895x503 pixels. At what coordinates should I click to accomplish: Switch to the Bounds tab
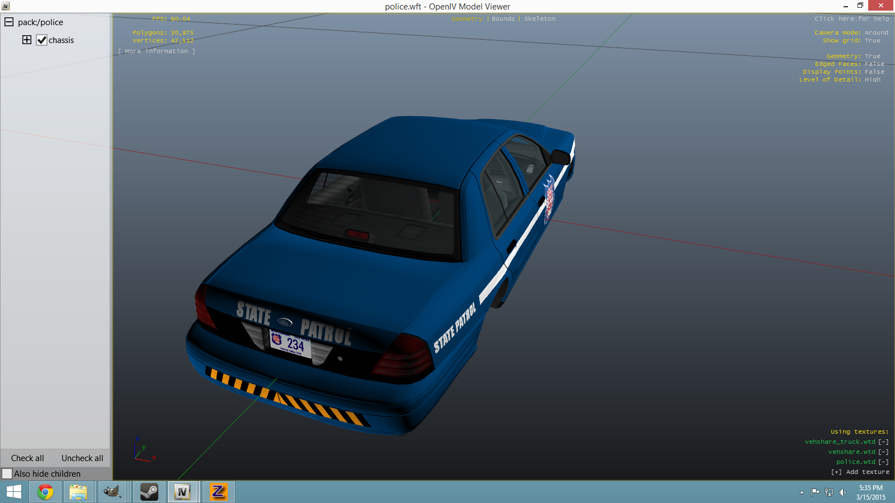tap(503, 19)
